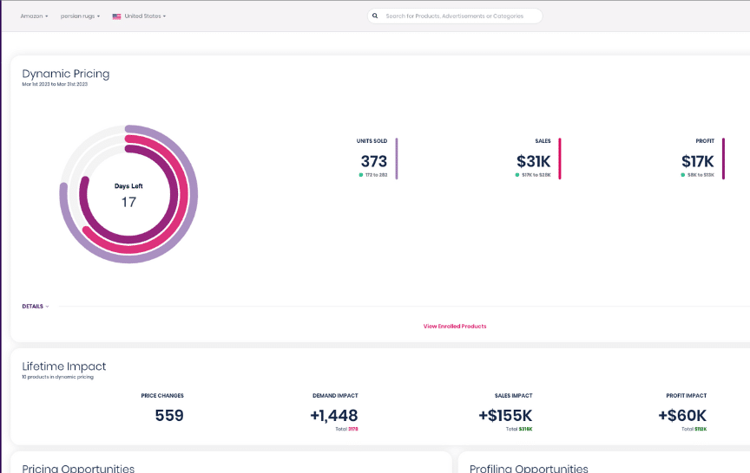Click View Enrolled Products link
Screen dimensions: 750x473
454,327
